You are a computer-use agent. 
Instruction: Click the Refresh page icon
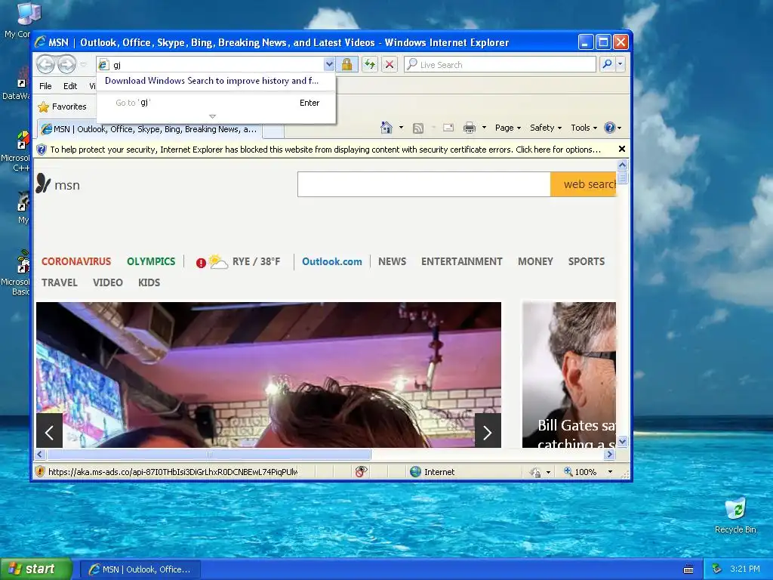pos(370,65)
